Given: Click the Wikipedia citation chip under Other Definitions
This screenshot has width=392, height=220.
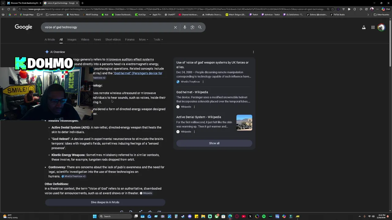Looking at the screenshot, I should coord(146,193).
